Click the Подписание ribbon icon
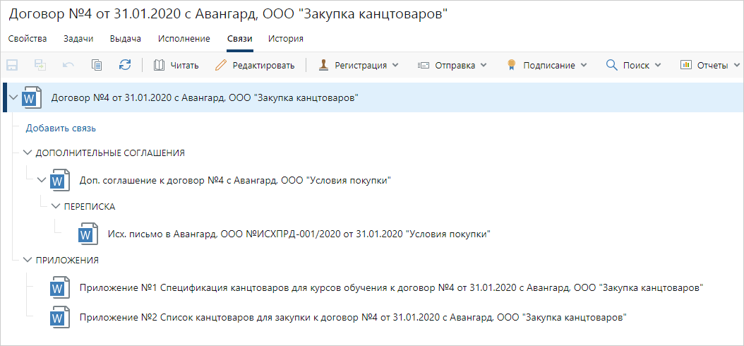 point(511,65)
